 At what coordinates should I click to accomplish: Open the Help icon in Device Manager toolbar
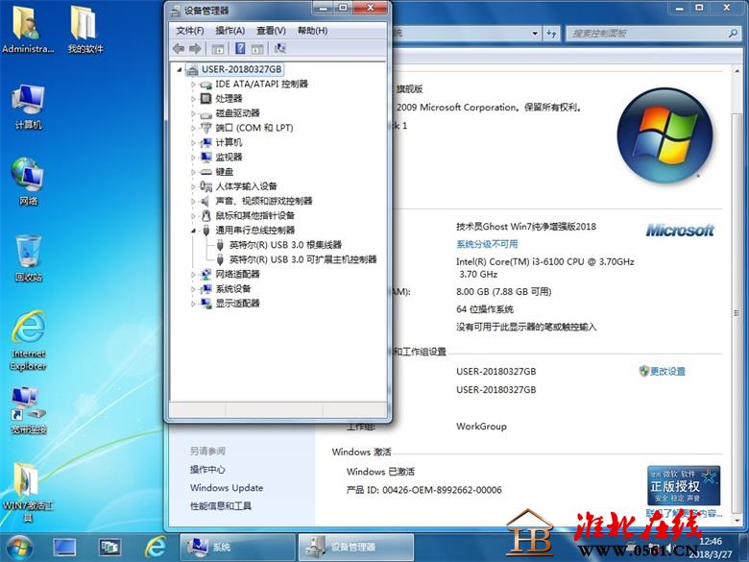[x=240, y=48]
